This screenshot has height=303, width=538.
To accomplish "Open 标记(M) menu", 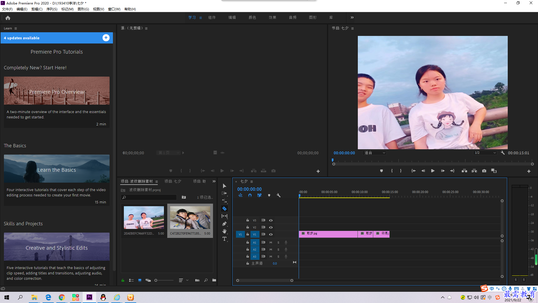I will pos(67,9).
